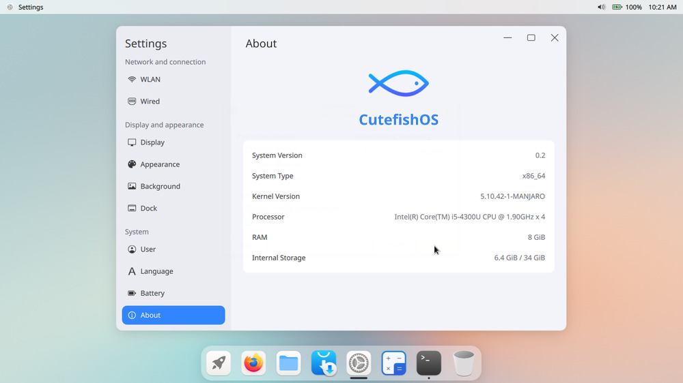Viewport: 683px width, 383px height.
Task: Click the Intel Core i5-4300U processor text
Action: pyautogui.click(x=470, y=217)
